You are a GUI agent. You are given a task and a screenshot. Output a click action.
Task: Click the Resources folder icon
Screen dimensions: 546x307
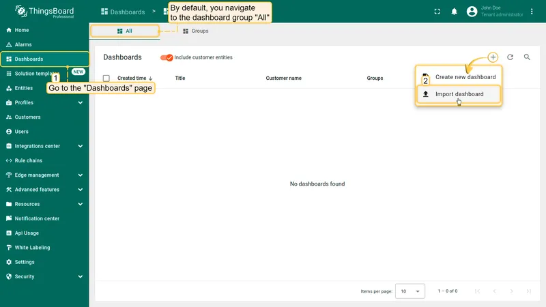[x=9, y=204]
